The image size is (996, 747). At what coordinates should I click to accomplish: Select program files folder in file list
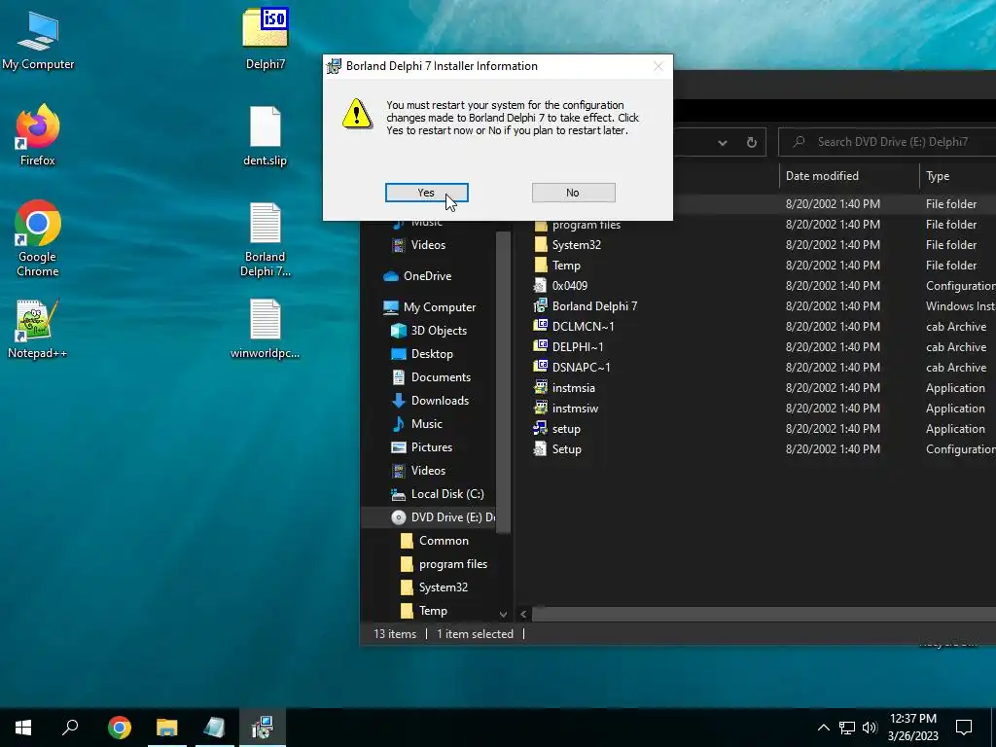point(586,225)
